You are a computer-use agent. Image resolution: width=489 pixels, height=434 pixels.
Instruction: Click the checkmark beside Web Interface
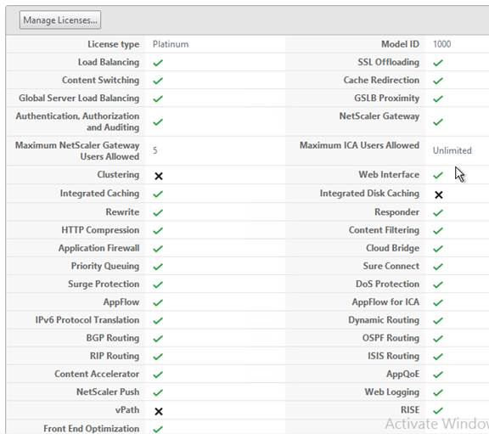(x=438, y=175)
